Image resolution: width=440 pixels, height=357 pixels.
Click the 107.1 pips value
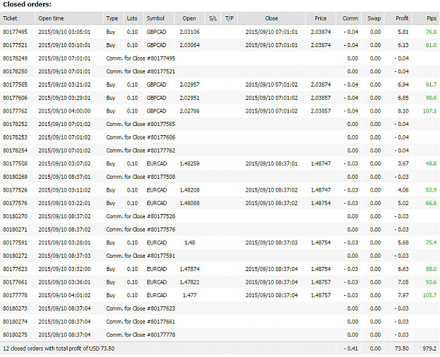tap(429, 111)
